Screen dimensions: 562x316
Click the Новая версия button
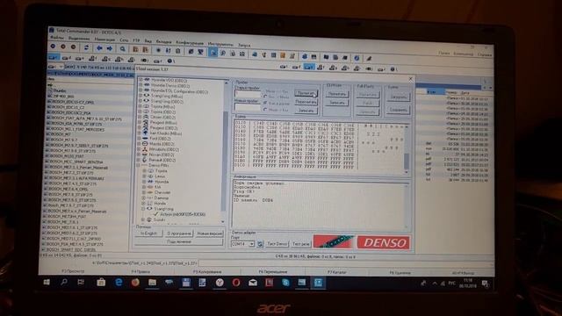point(210,233)
